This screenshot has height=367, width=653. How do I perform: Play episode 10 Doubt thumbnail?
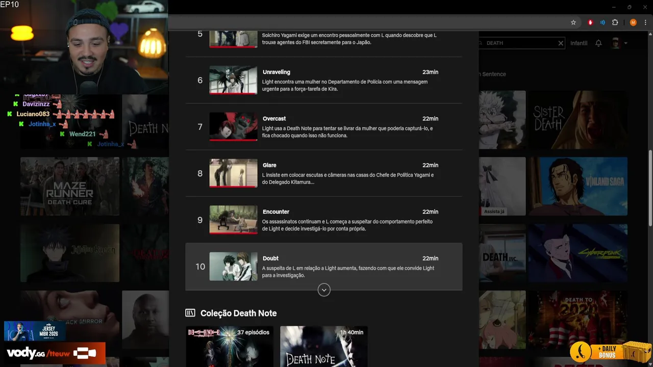(x=233, y=266)
